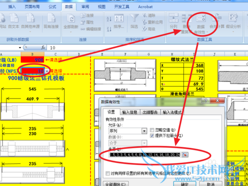Switch to the 页面布局 ribbon tab
Screen dimensions: 248x186
coord(32,7)
